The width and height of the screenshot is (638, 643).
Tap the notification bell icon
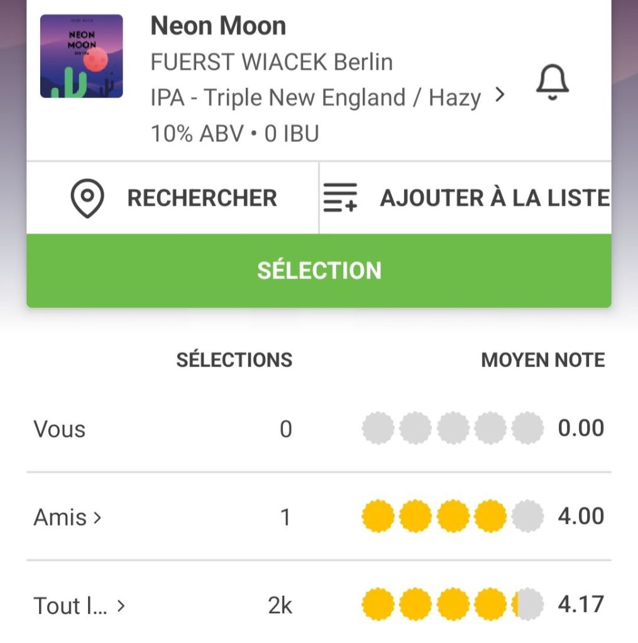coord(552,83)
